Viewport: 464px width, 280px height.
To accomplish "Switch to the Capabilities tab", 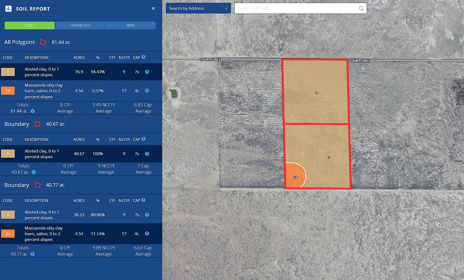I will (80, 26).
